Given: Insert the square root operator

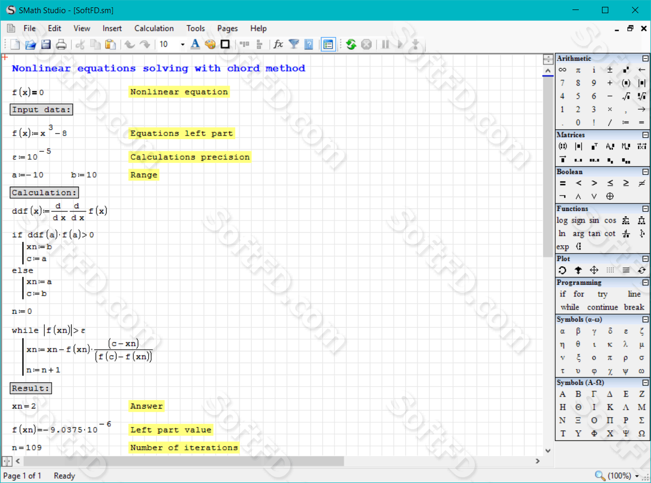Looking at the screenshot, I should coord(626,96).
